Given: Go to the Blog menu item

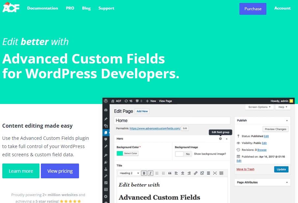Looking at the screenshot, I should (x=86, y=8).
